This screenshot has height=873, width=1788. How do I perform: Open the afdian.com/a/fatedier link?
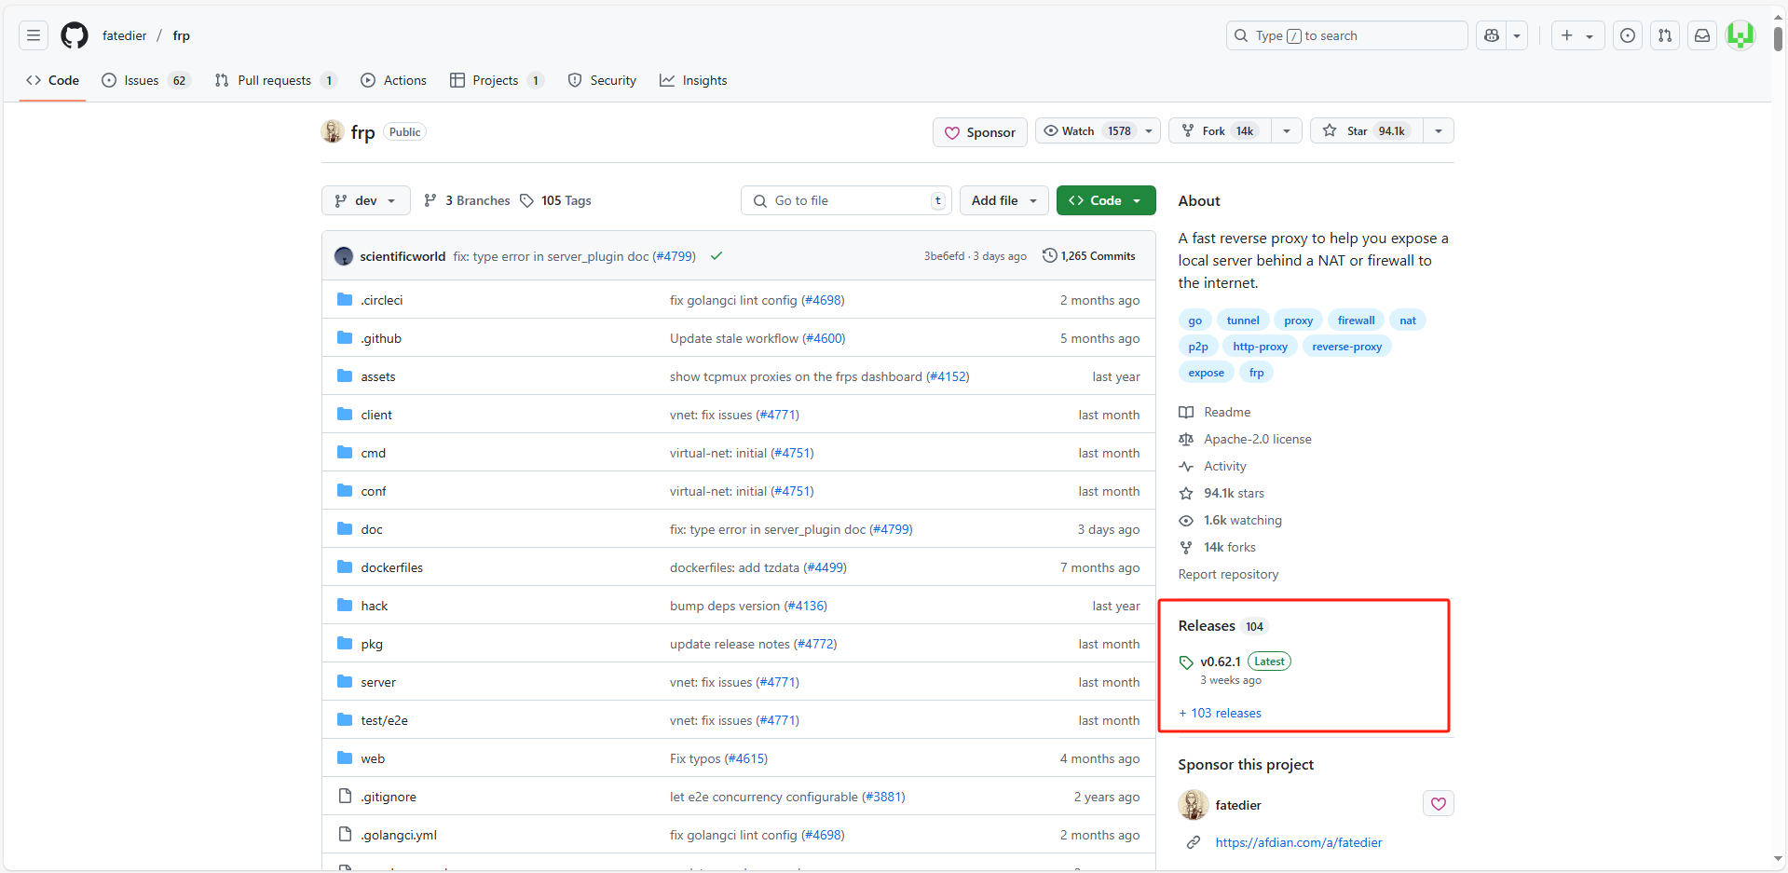click(1299, 842)
